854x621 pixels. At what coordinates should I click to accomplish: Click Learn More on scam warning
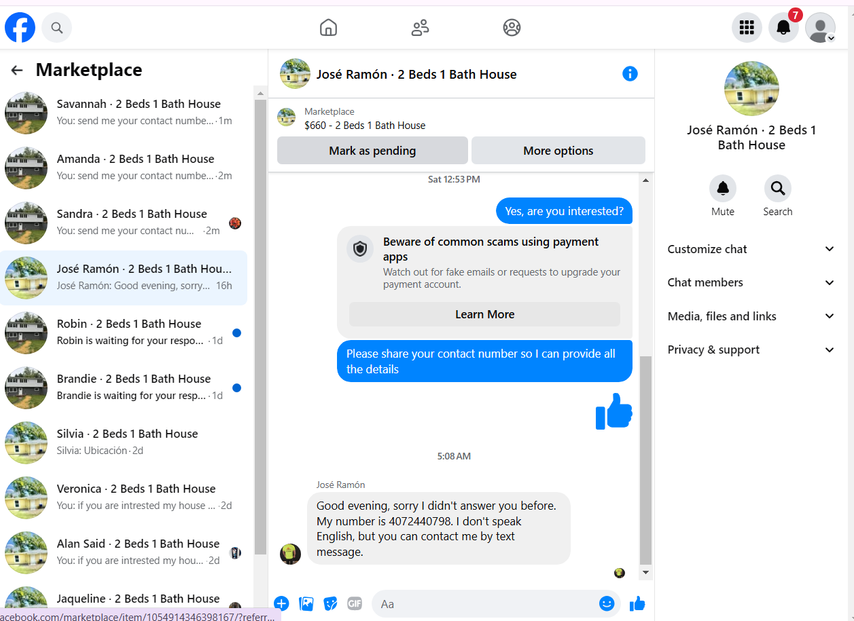tap(484, 314)
